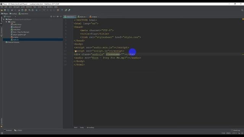Viewport: 244px width, 137px height.
Task: Open the Tools menu
Action: [40, 7]
